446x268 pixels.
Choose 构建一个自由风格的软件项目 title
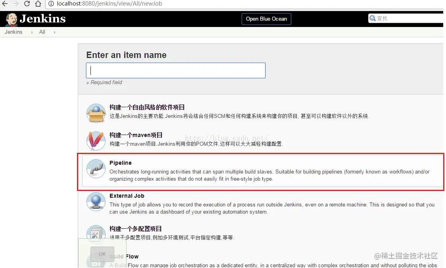147,107
